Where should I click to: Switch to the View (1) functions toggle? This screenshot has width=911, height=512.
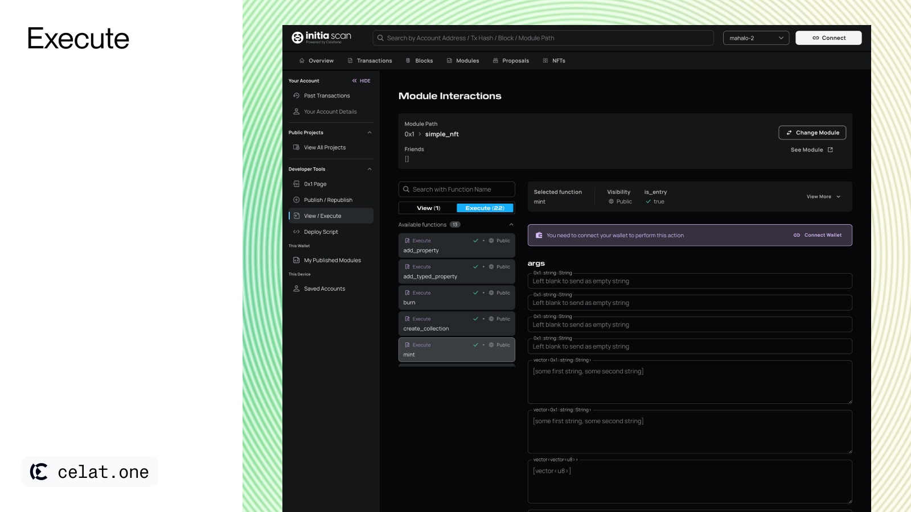(428, 208)
